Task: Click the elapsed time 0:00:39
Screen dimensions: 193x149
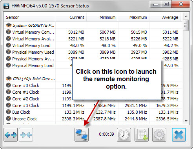Action: pos(106,134)
